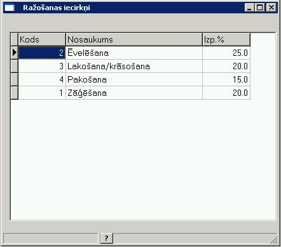The image size is (281, 247).
Task: Click the resize grip in the status bar corner
Action: point(274,239)
